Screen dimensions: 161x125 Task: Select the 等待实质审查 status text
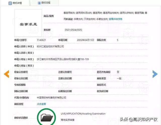pos(68,120)
